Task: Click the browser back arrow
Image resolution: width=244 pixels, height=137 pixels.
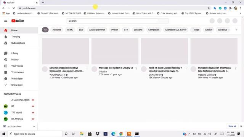Action: pyautogui.click(x=3, y=8)
